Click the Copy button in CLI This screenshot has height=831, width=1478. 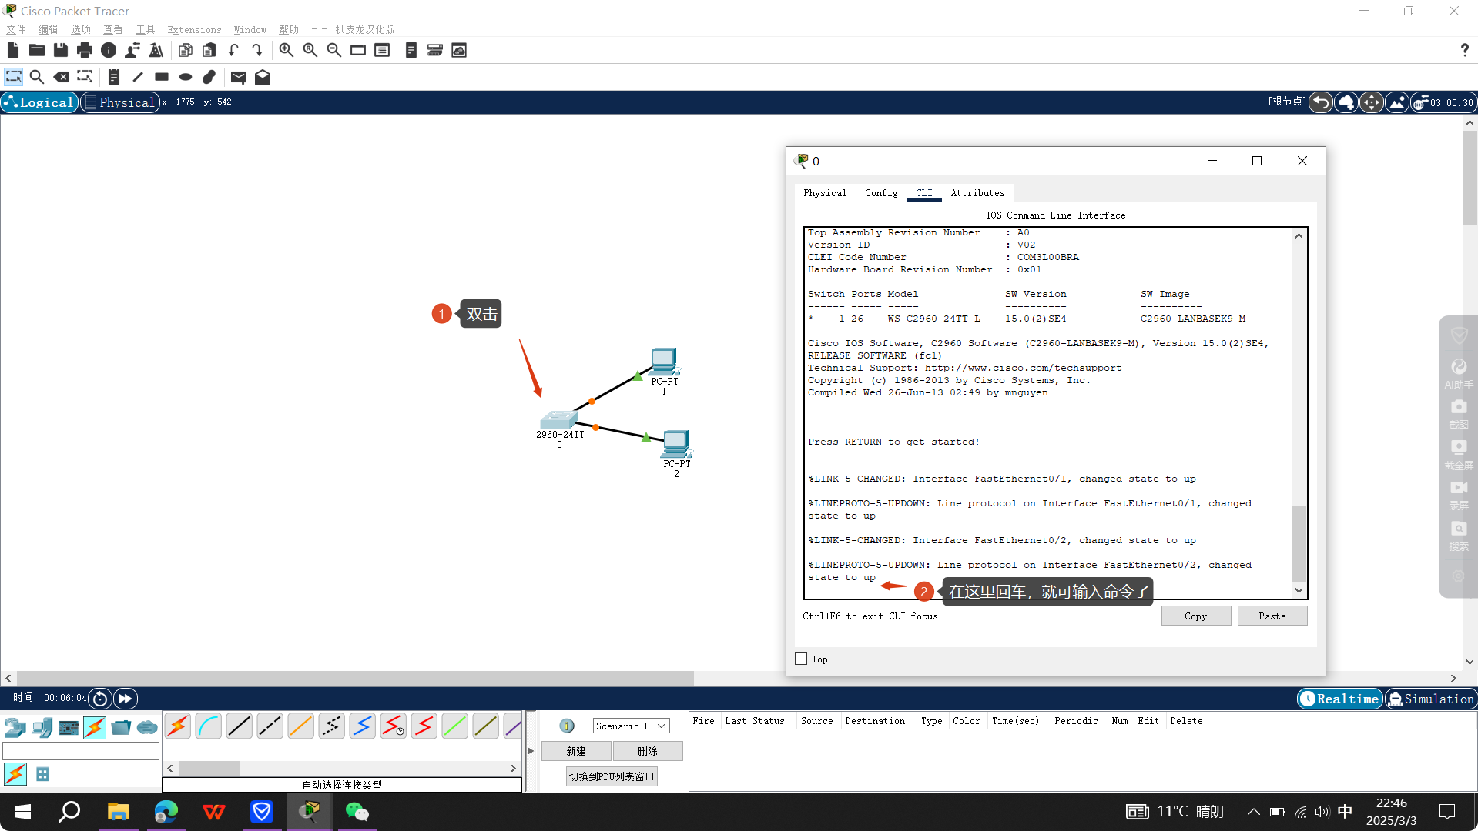1195,616
